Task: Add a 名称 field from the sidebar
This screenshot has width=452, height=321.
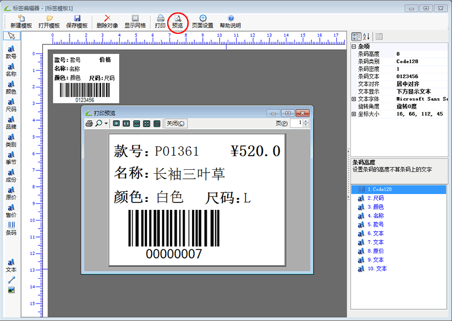Action: pos(11,70)
